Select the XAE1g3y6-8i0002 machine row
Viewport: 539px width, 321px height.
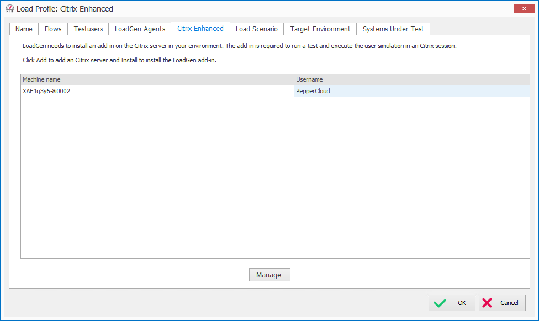[x=157, y=92]
